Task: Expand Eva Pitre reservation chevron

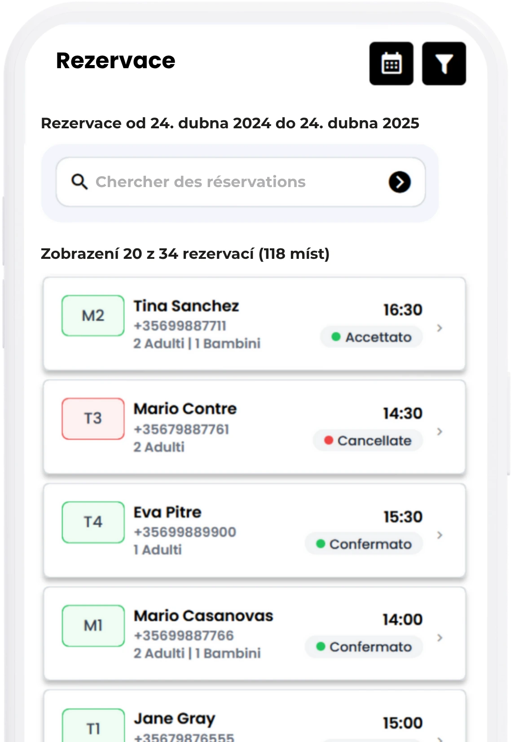Action: pyautogui.click(x=439, y=535)
